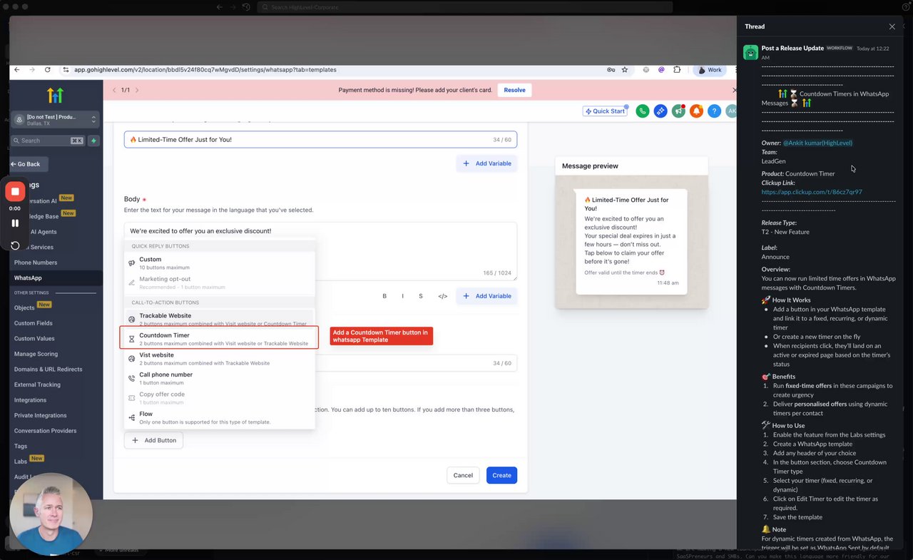Open the megaphone announcements icon

point(678,111)
